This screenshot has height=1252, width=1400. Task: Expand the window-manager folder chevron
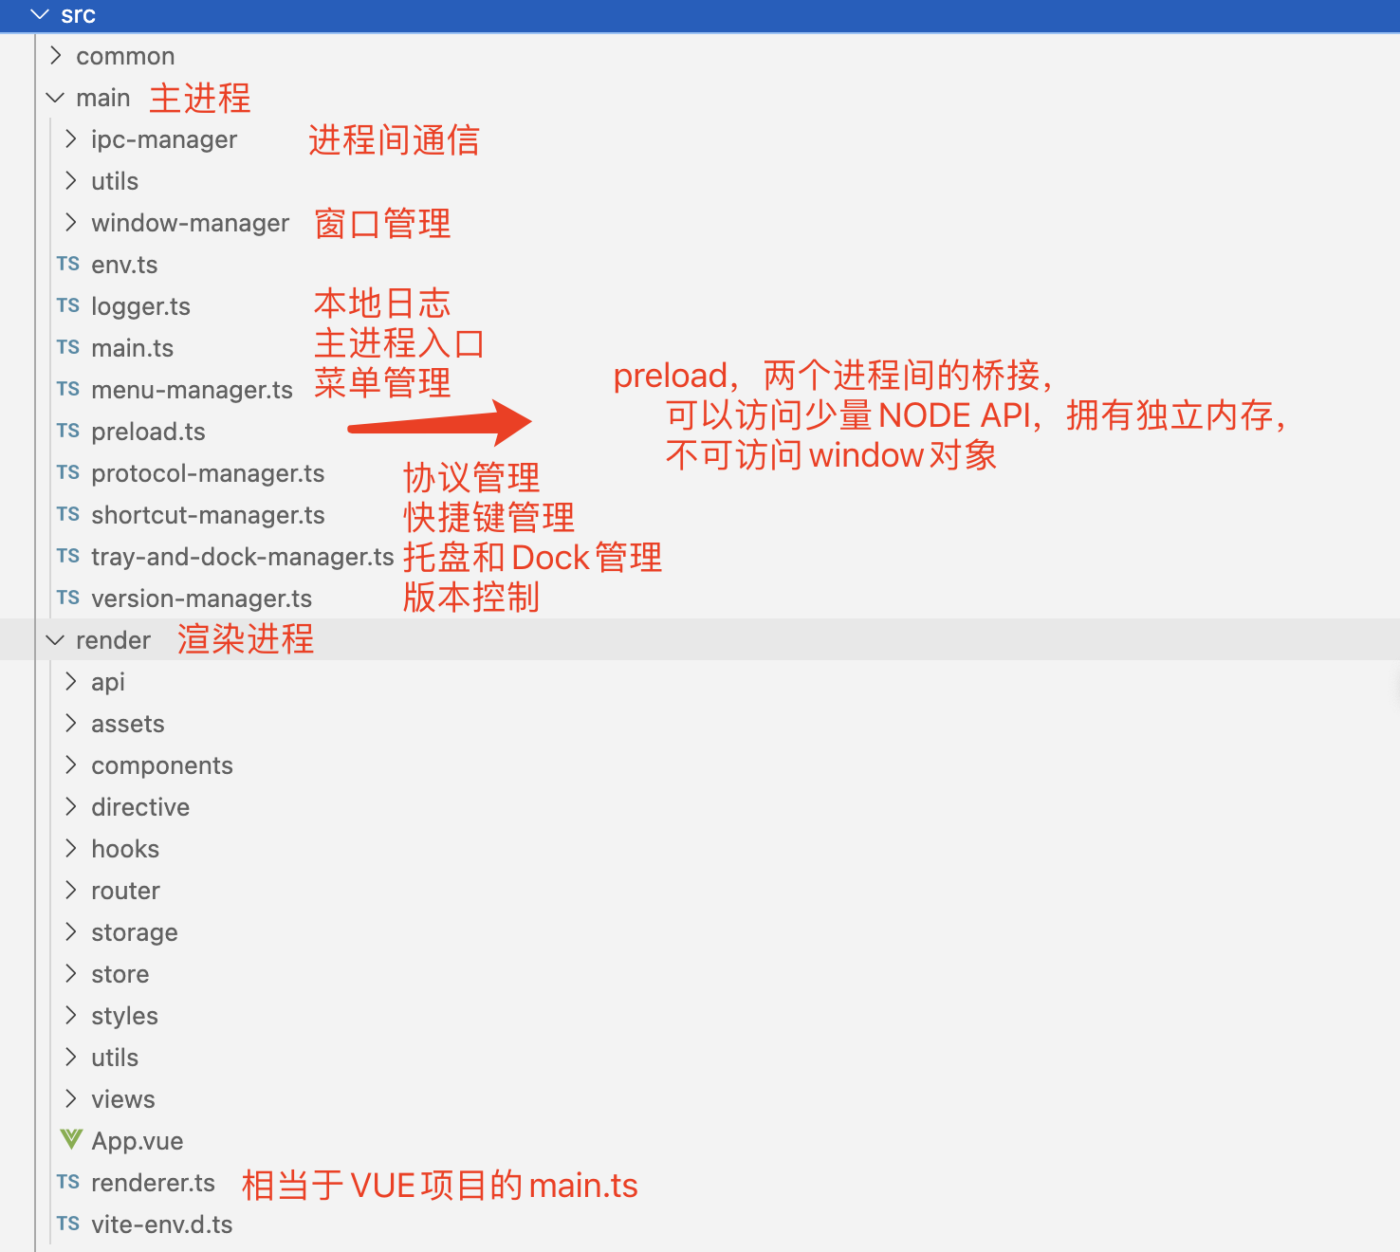click(71, 223)
